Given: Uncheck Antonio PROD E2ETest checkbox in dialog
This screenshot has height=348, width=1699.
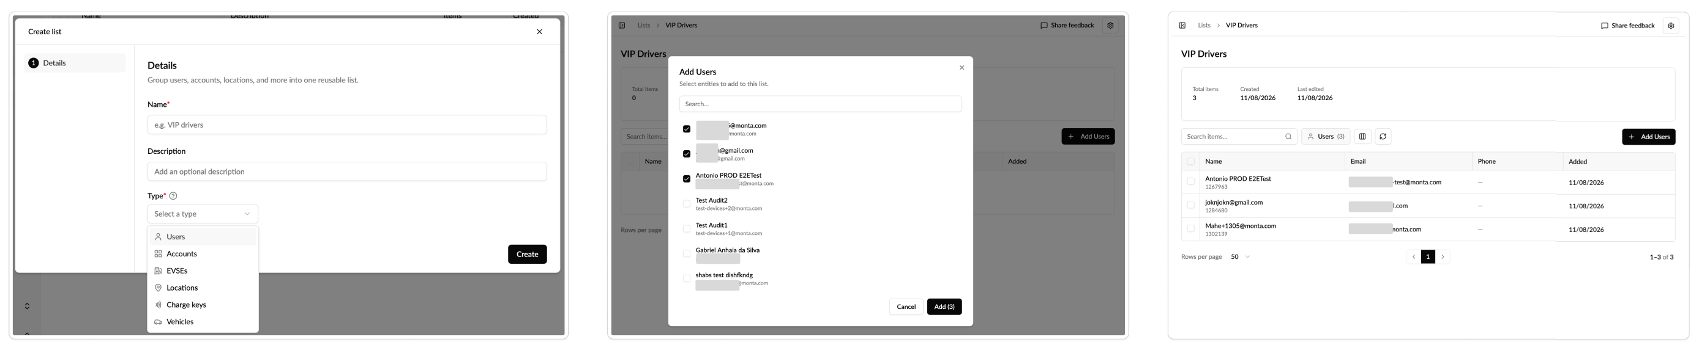Looking at the screenshot, I should coord(687,179).
